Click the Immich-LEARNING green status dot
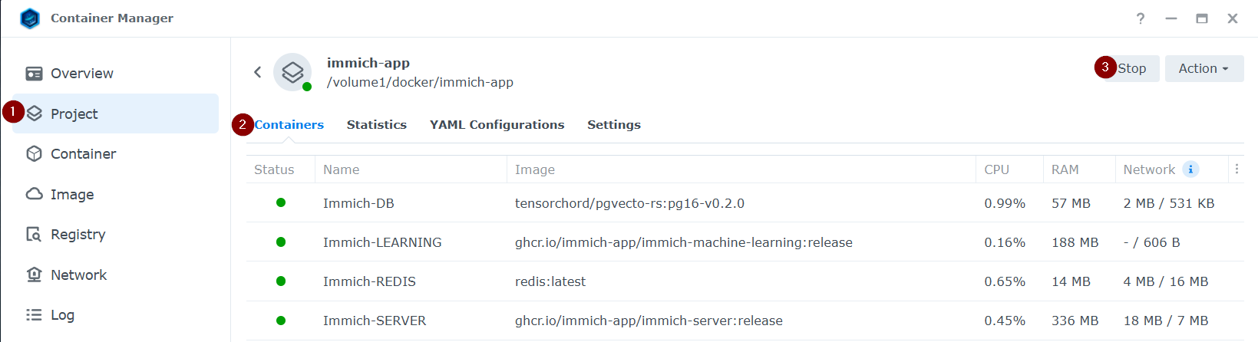 coord(281,242)
